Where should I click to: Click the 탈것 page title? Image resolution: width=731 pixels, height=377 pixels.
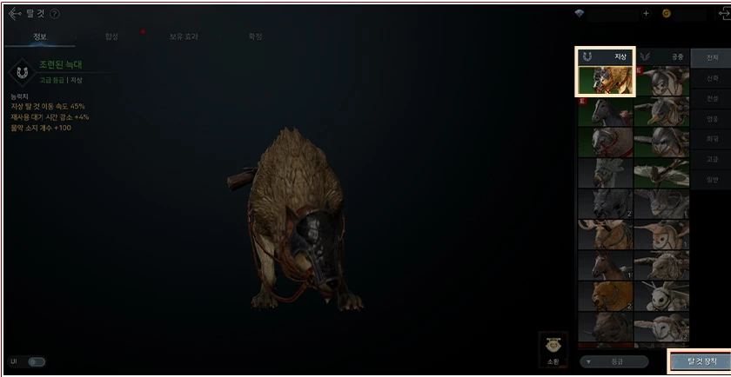[x=35, y=14]
